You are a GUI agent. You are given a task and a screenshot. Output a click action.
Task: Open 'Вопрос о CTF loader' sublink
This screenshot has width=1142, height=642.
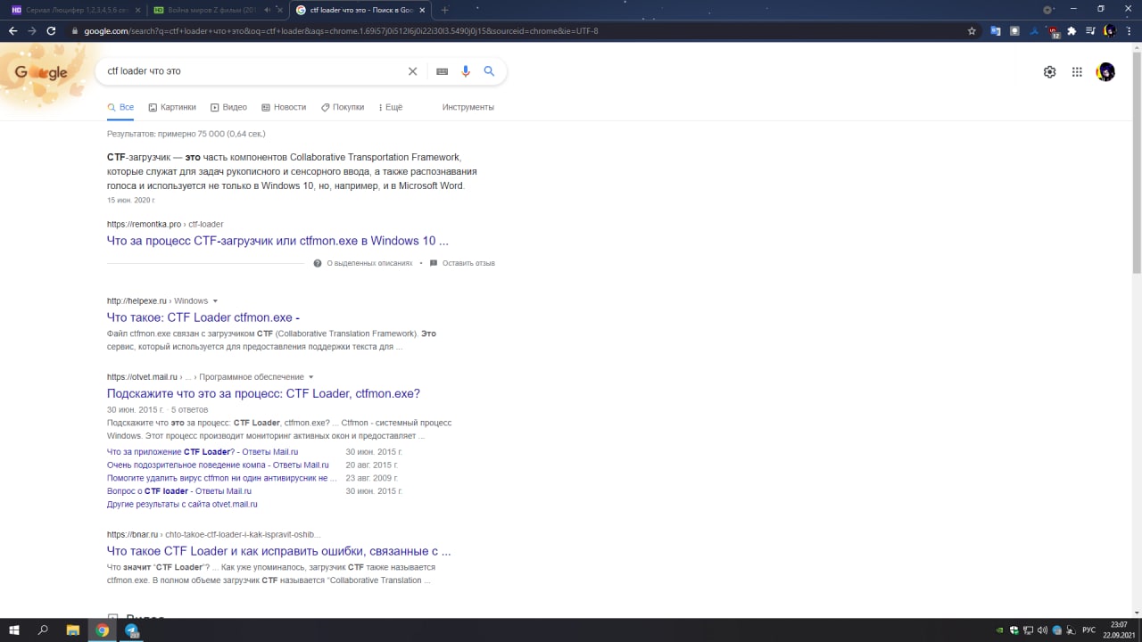pos(179,491)
